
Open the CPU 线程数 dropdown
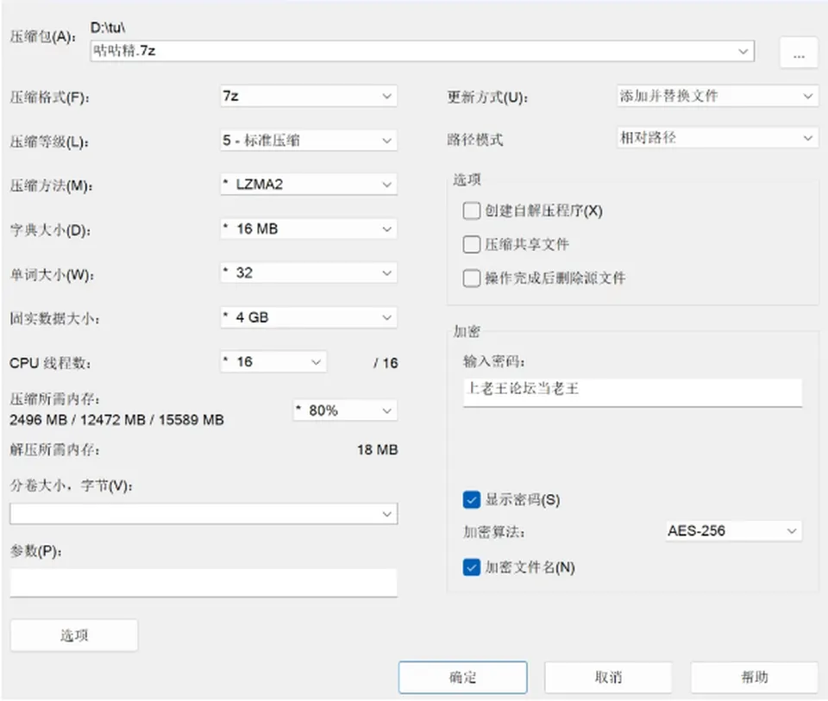click(x=273, y=362)
